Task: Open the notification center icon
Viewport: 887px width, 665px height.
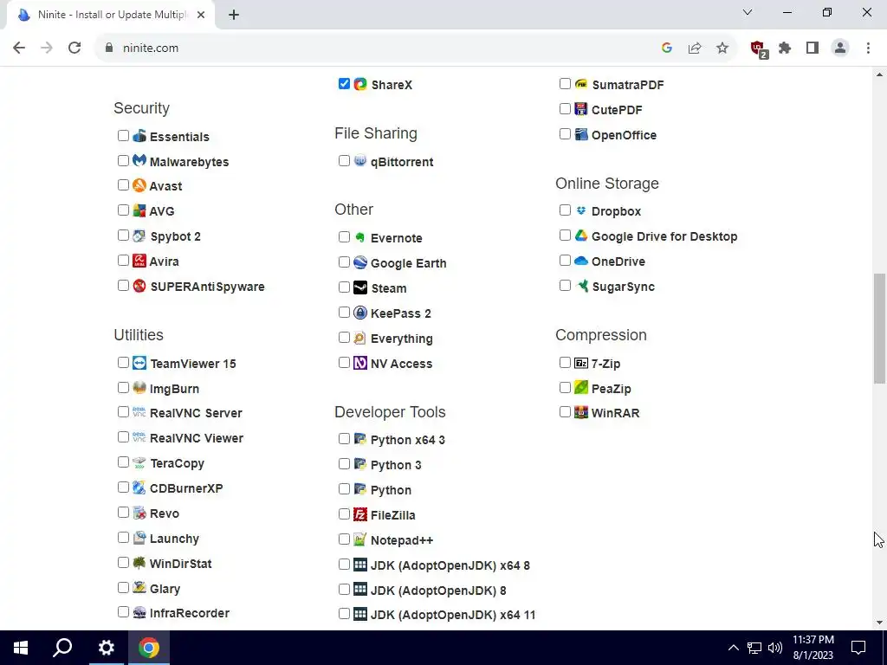Action: [858, 648]
